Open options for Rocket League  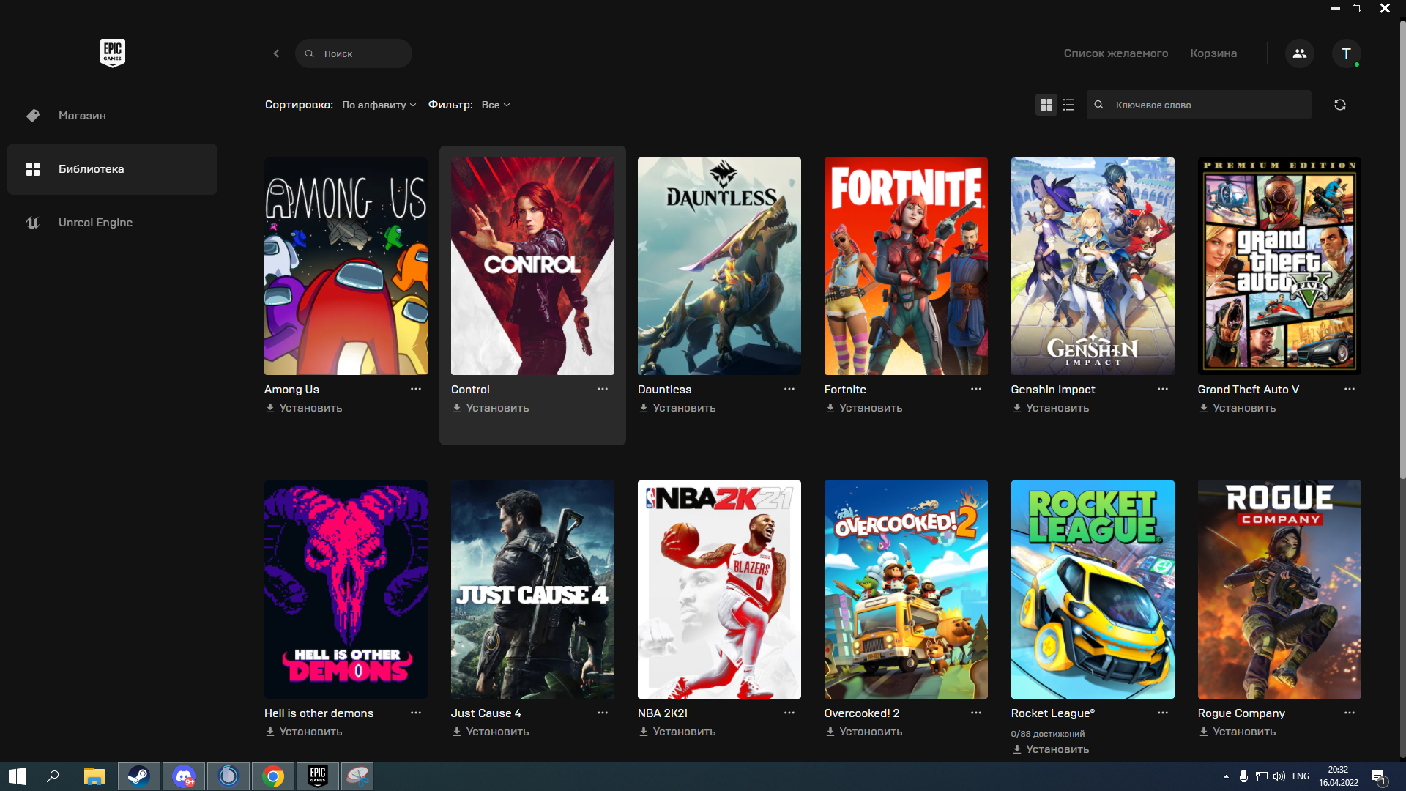1163,713
